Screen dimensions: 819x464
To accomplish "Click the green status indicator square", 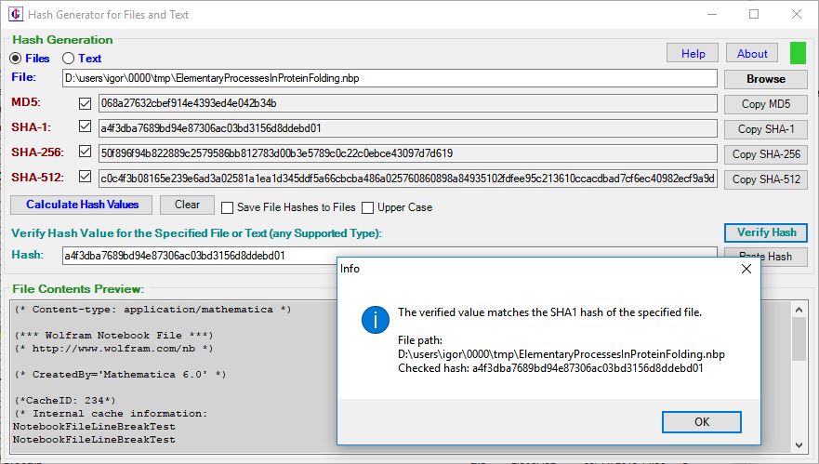I will (x=798, y=53).
